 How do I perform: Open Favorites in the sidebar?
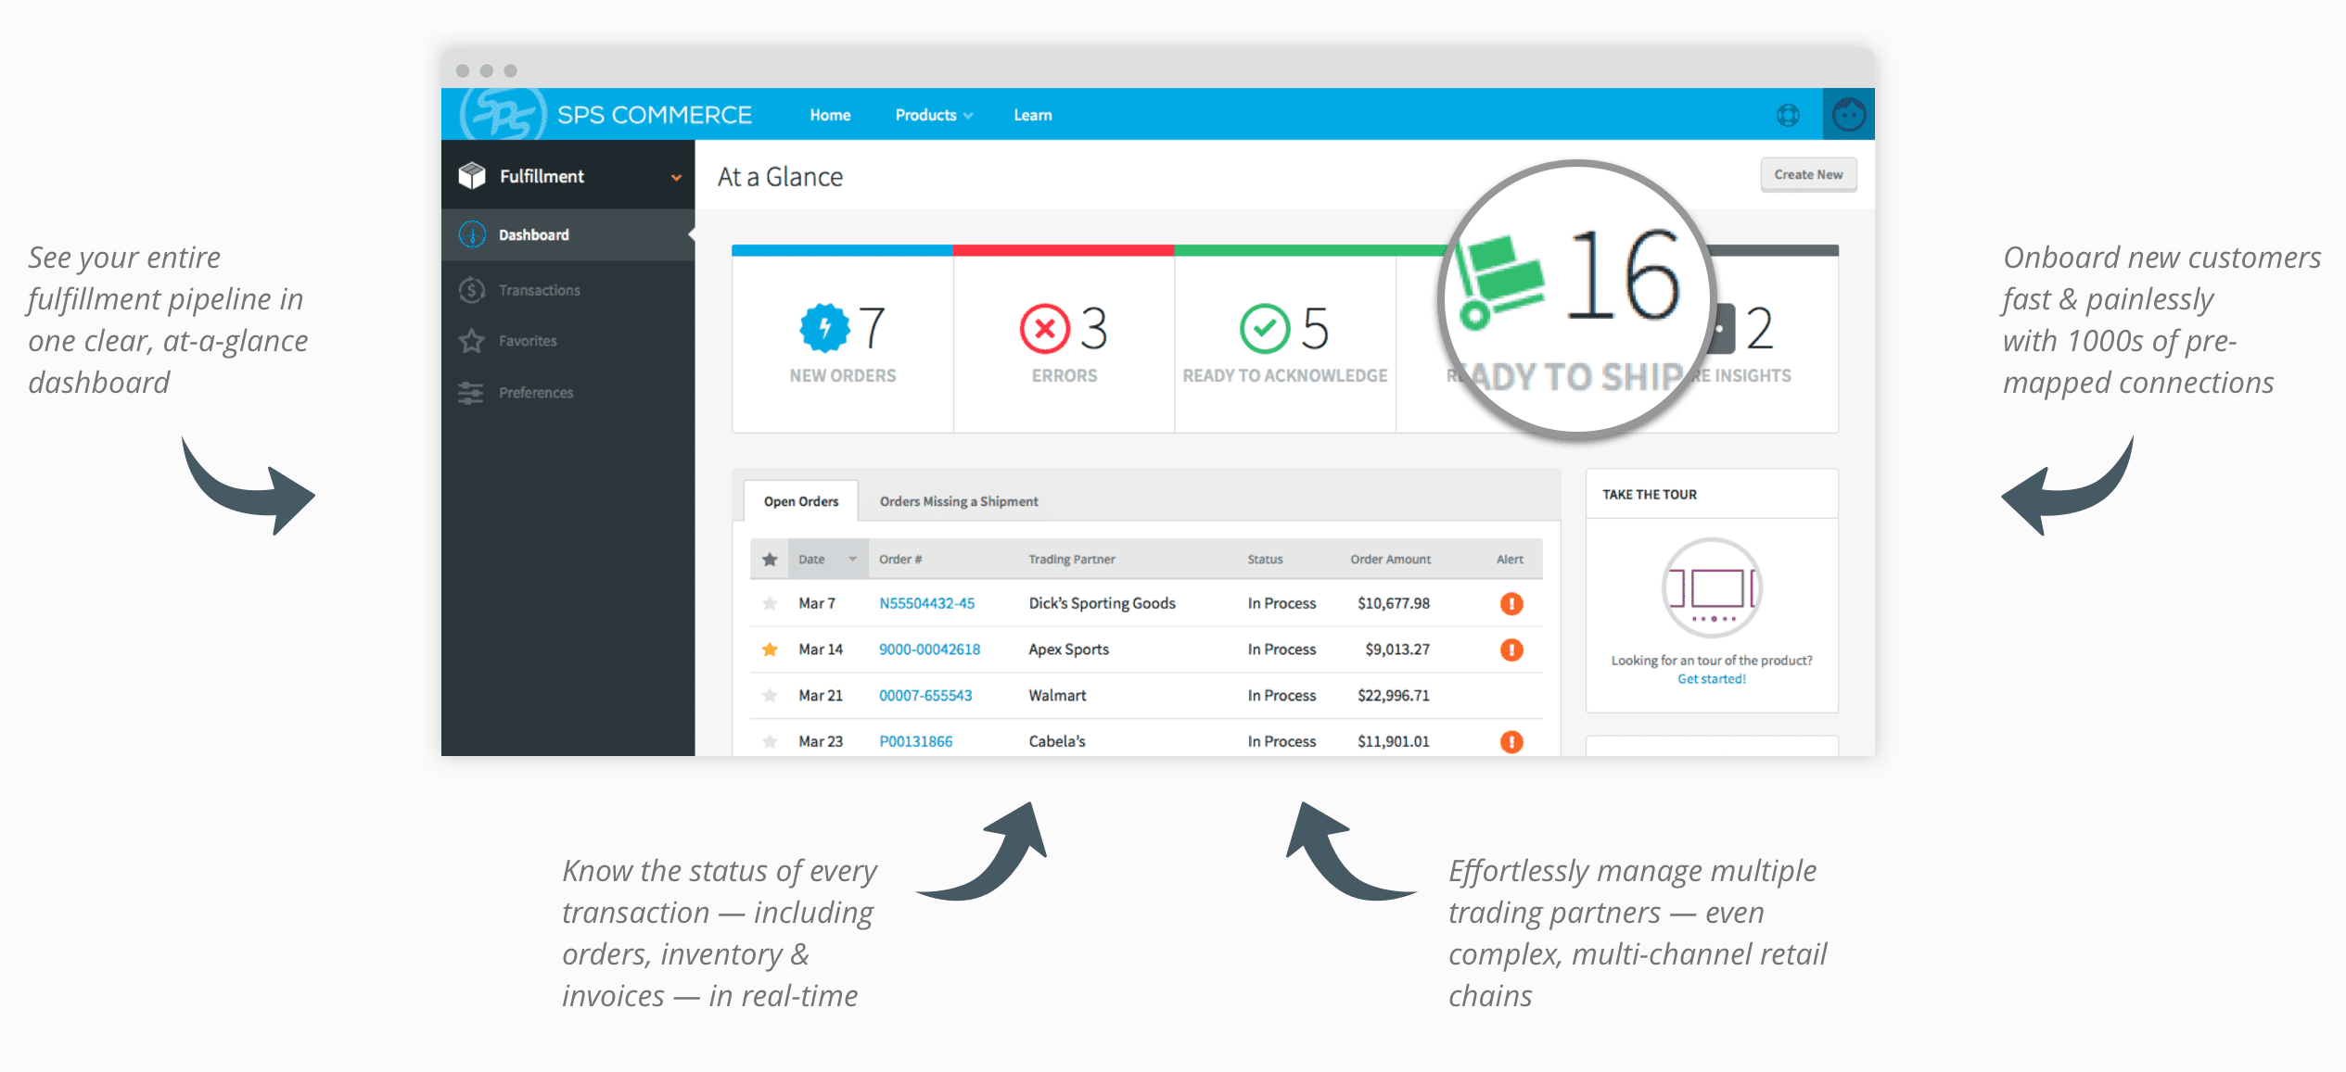pyautogui.click(x=567, y=341)
